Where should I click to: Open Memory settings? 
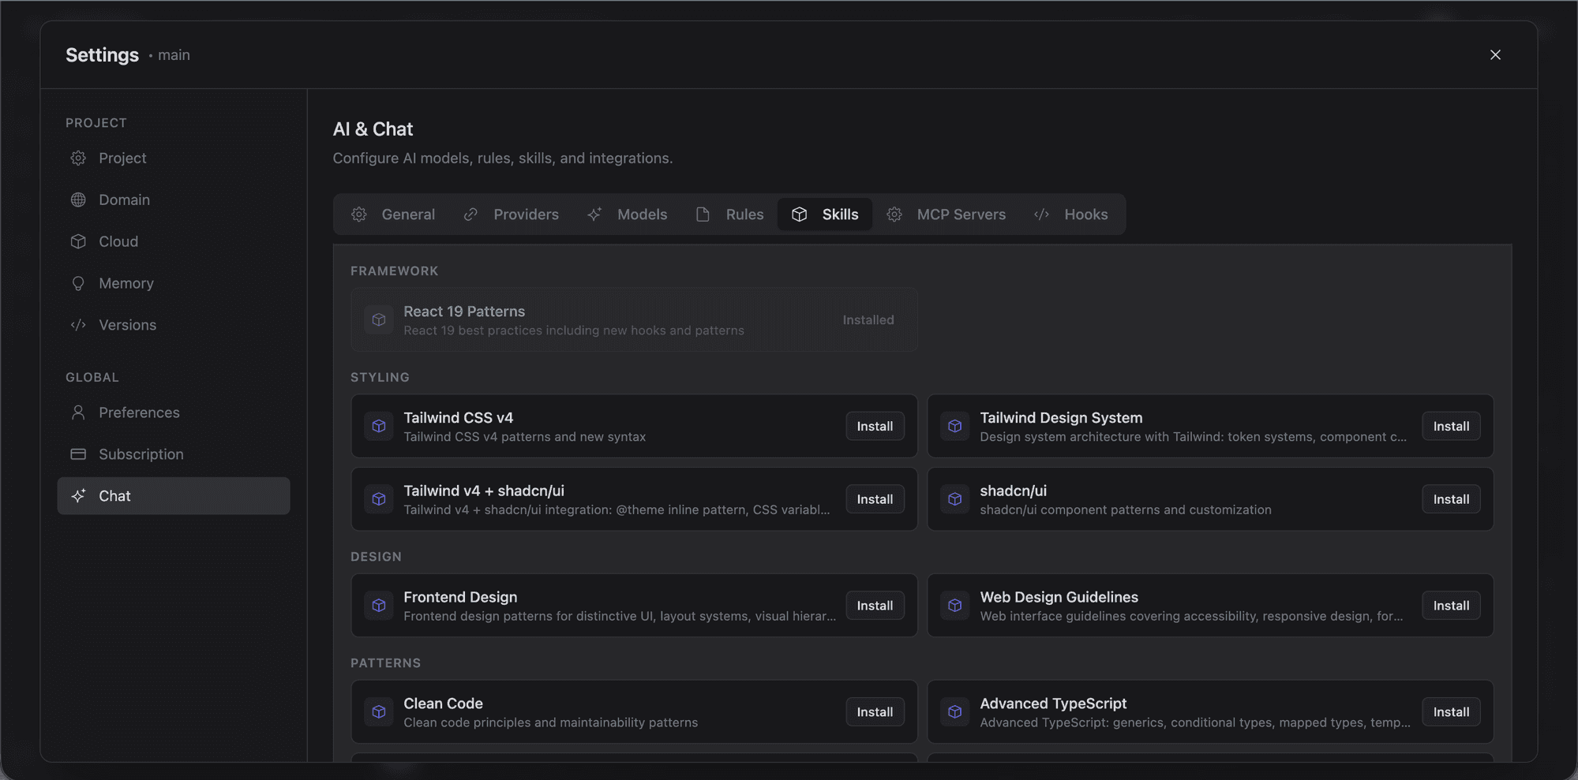(174, 283)
